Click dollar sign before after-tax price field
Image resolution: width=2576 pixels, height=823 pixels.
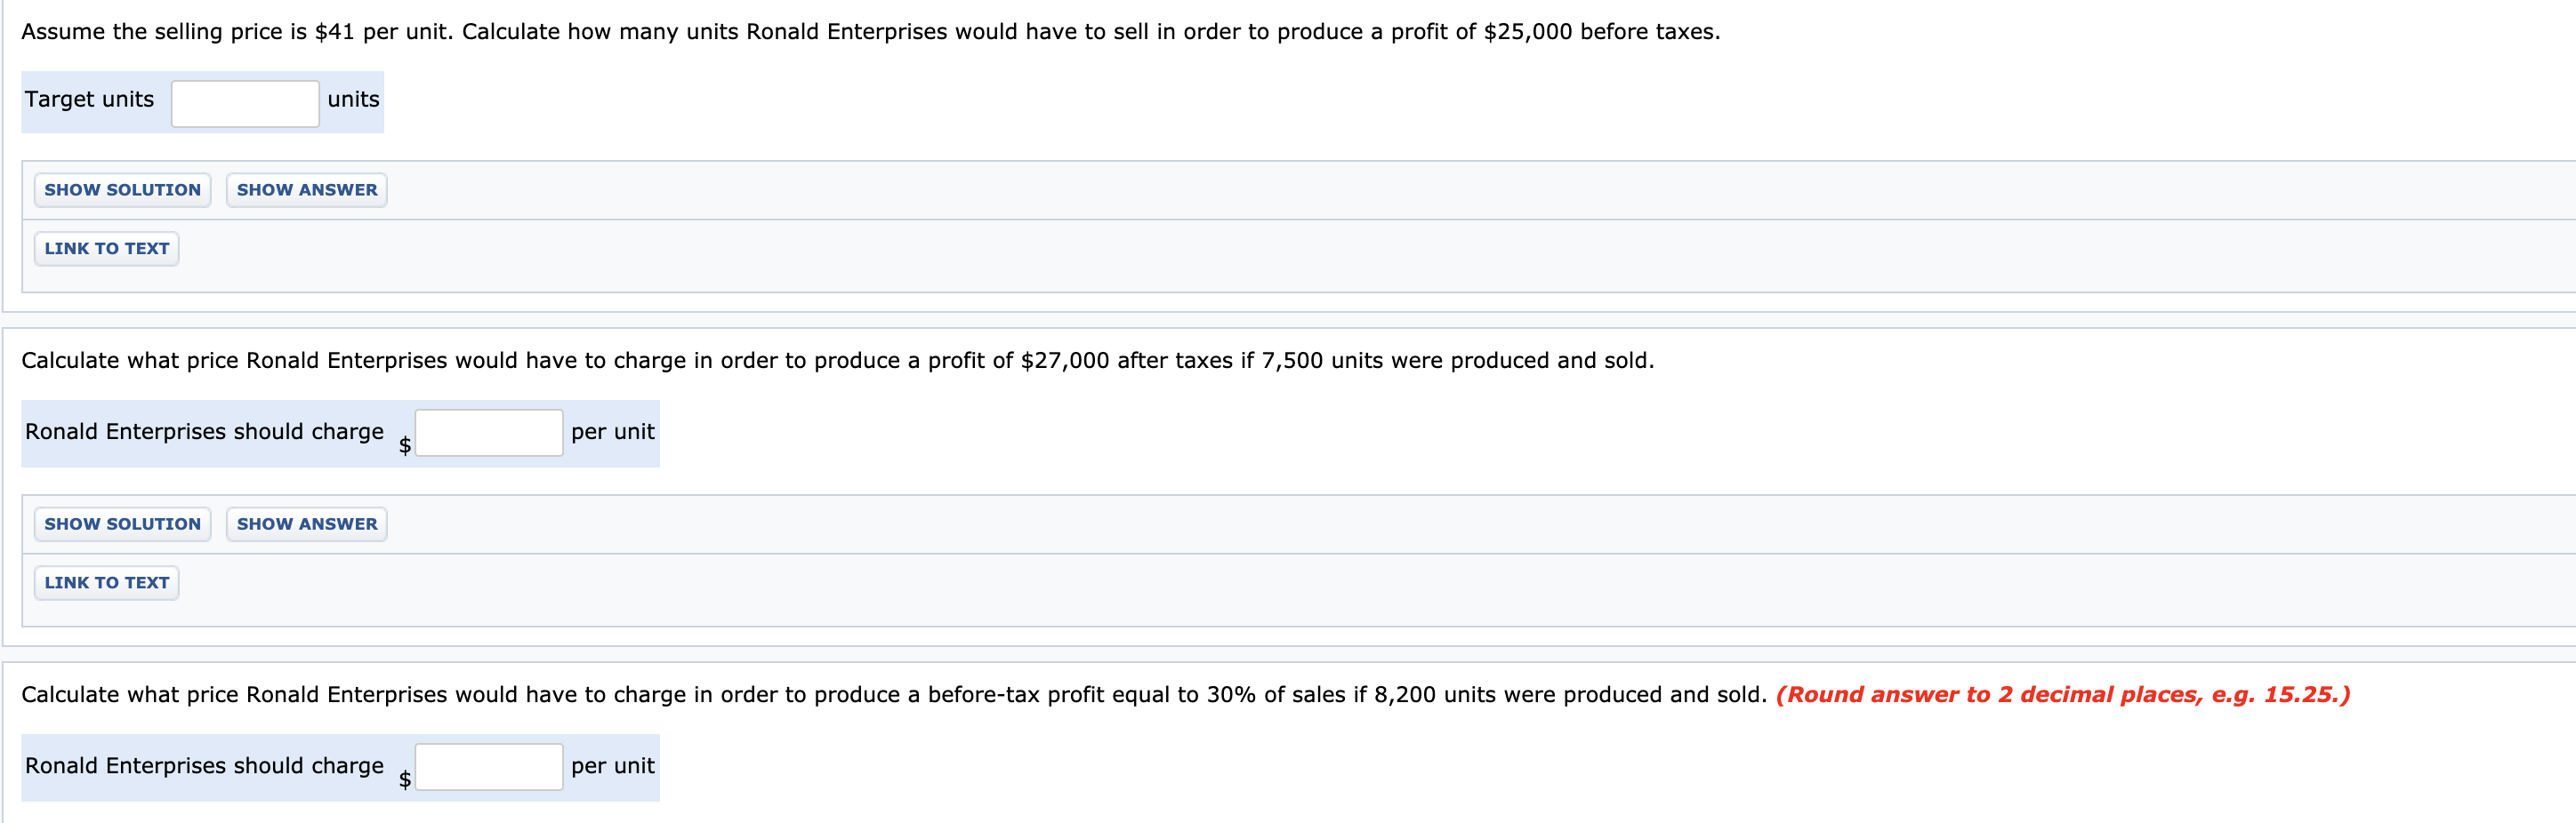pyautogui.click(x=405, y=445)
